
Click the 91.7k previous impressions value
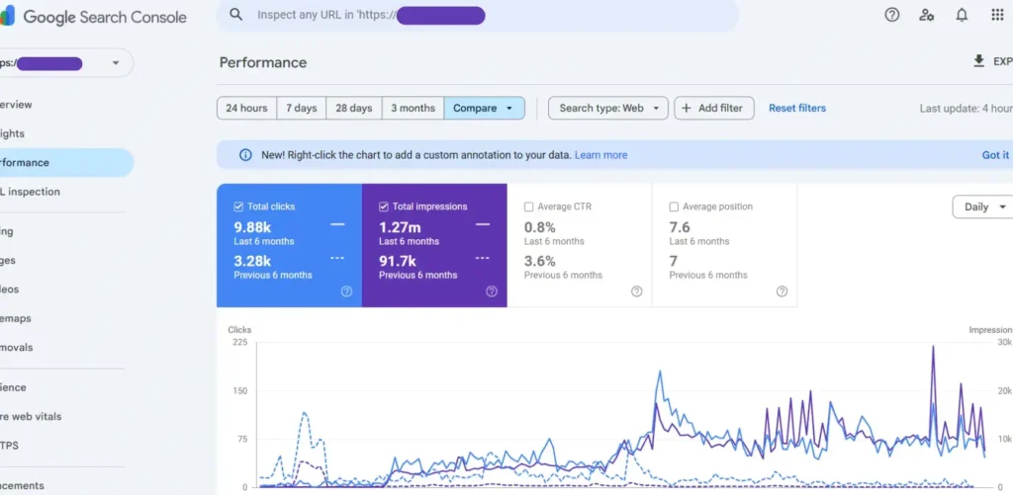(400, 261)
